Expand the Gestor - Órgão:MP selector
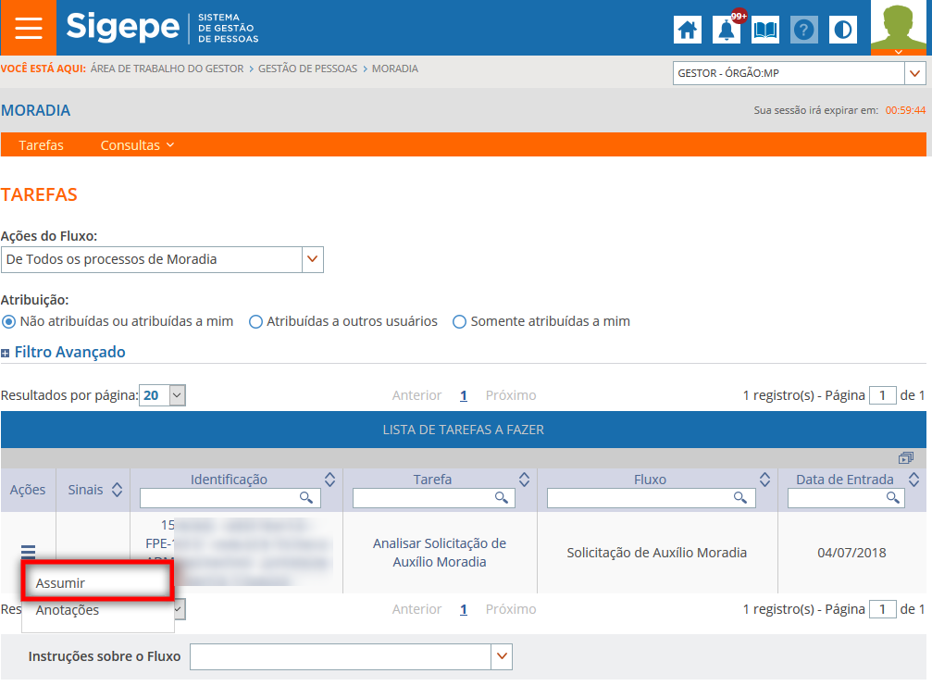932x686 pixels. point(915,73)
